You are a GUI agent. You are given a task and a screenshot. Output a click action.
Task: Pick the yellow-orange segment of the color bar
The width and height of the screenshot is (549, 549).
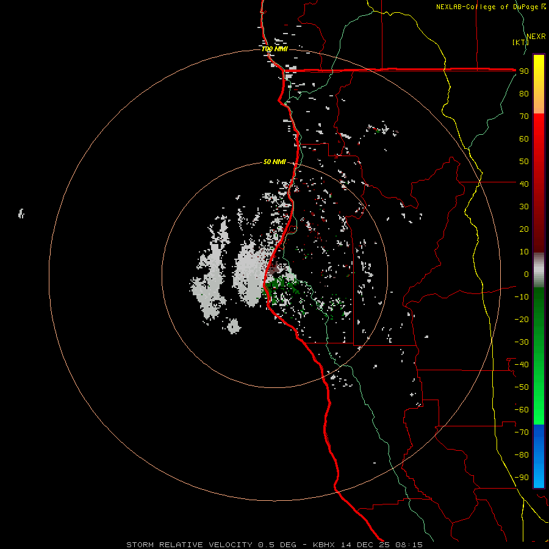(539, 84)
